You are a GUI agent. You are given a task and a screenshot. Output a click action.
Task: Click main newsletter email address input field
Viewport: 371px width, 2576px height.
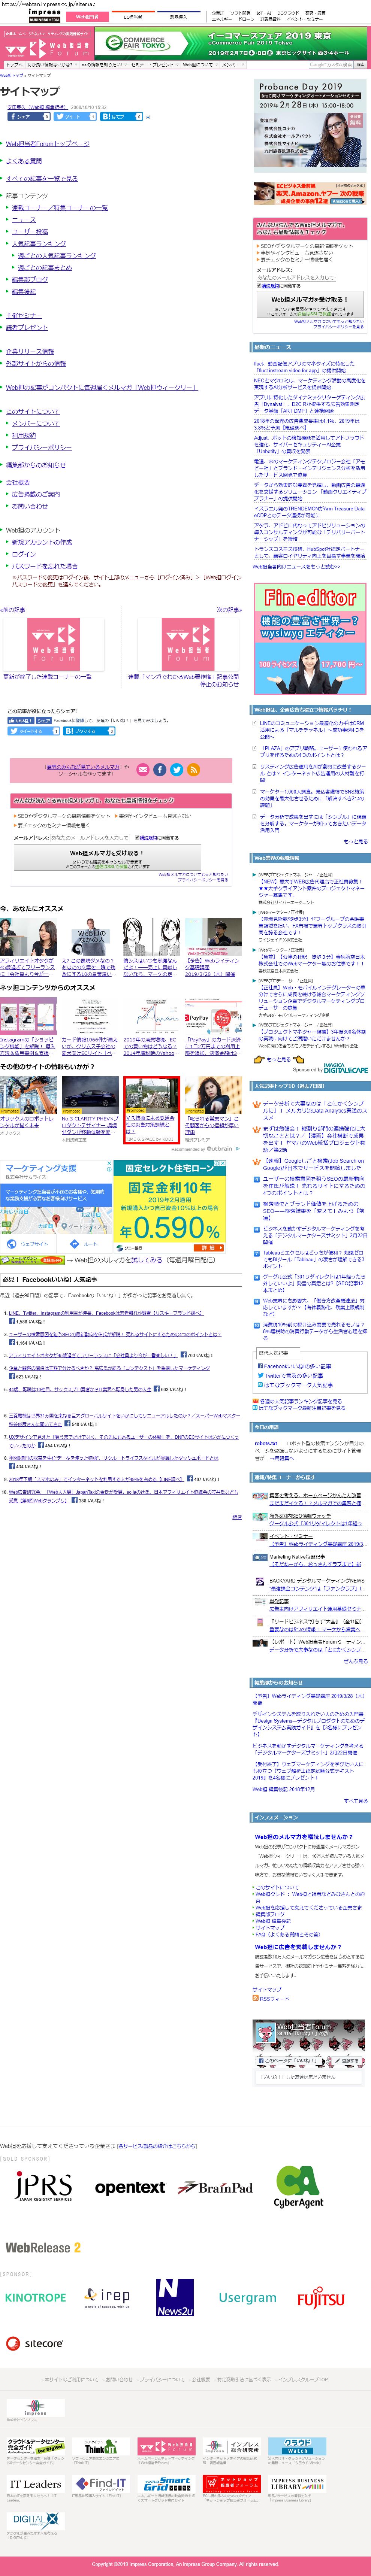[x=90, y=838]
